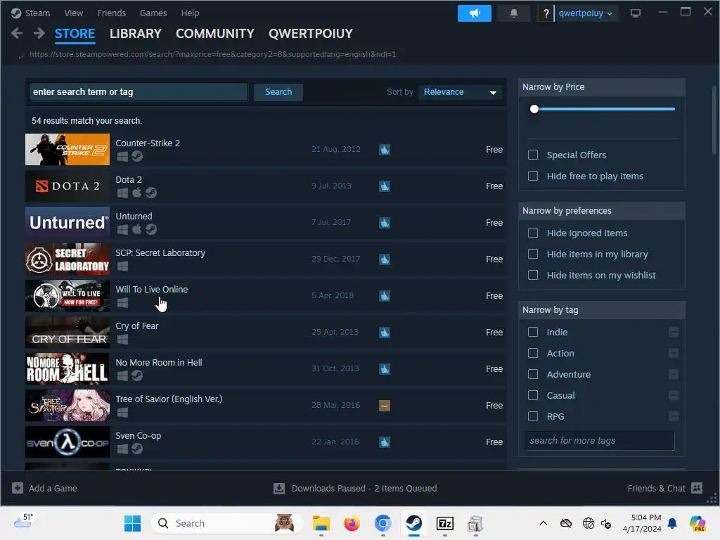The image size is (720, 540).
Task: Open the View menu
Action: point(73,13)
